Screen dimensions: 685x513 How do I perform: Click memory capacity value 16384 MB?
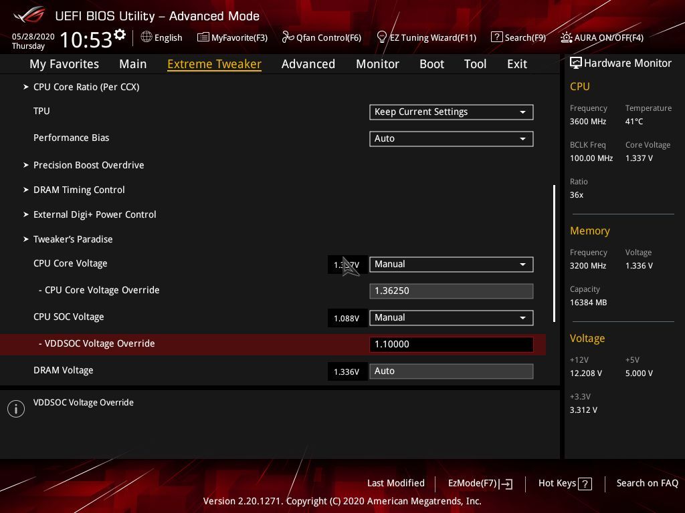pyautogui.click(x=589, y=303)
